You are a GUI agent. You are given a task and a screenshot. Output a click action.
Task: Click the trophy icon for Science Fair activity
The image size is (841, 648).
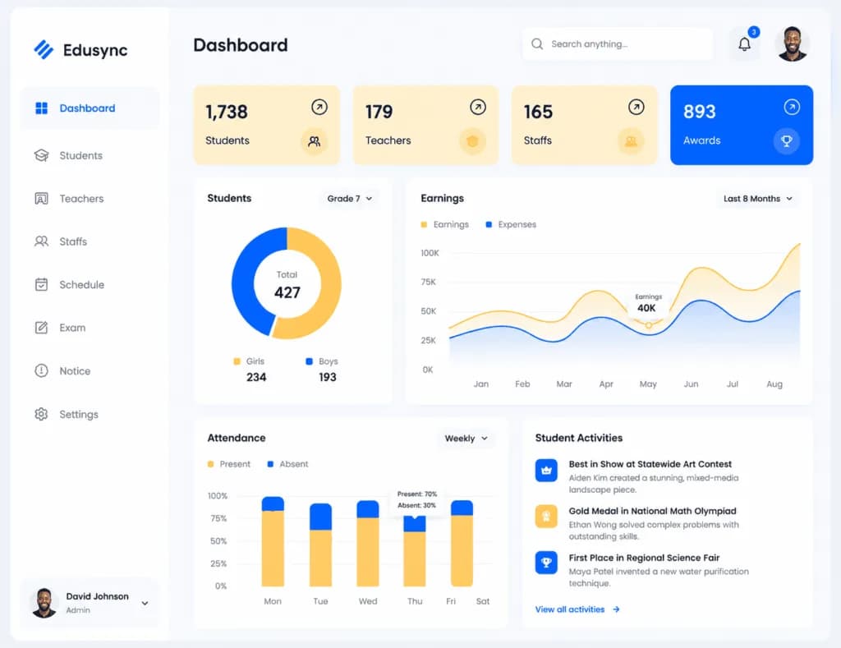tap(546, 563)
